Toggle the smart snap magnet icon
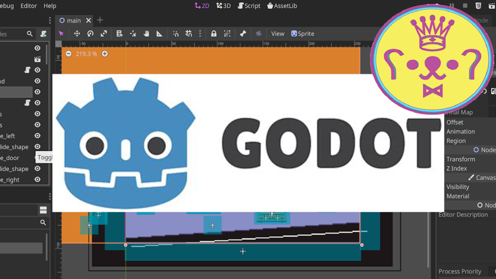496x279 pixels. pos(176,33)
